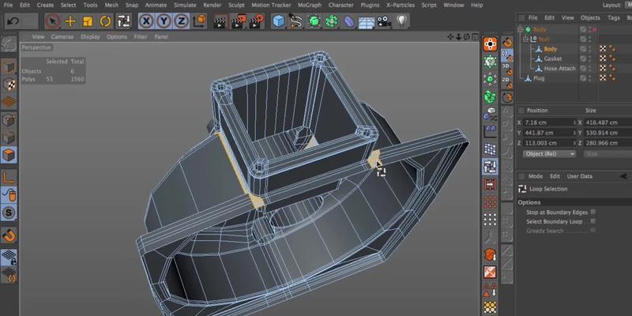Open viewport Display menu
Screen dimensions: 632x316
tap(90, 36)
